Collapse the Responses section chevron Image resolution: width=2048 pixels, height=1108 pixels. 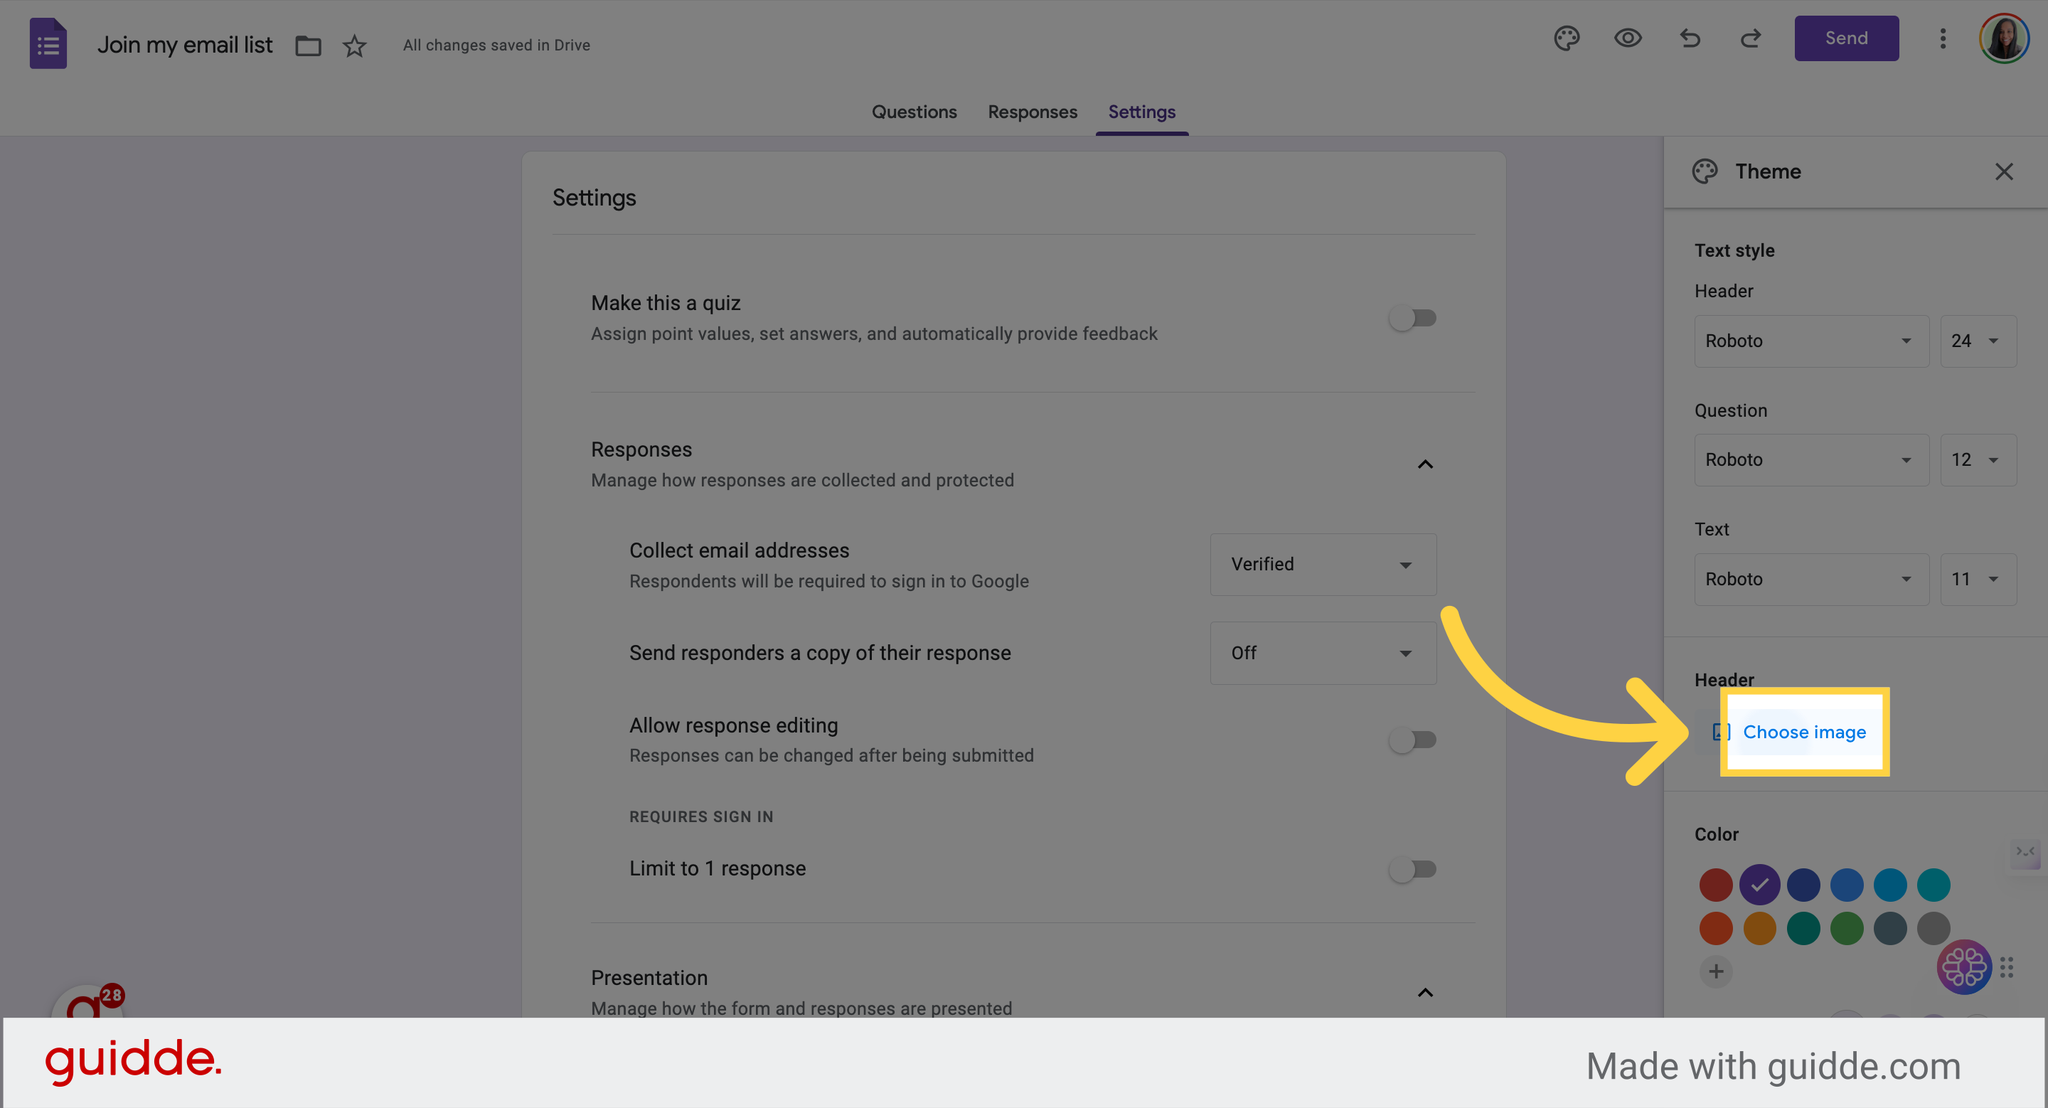click(1424, 464)
